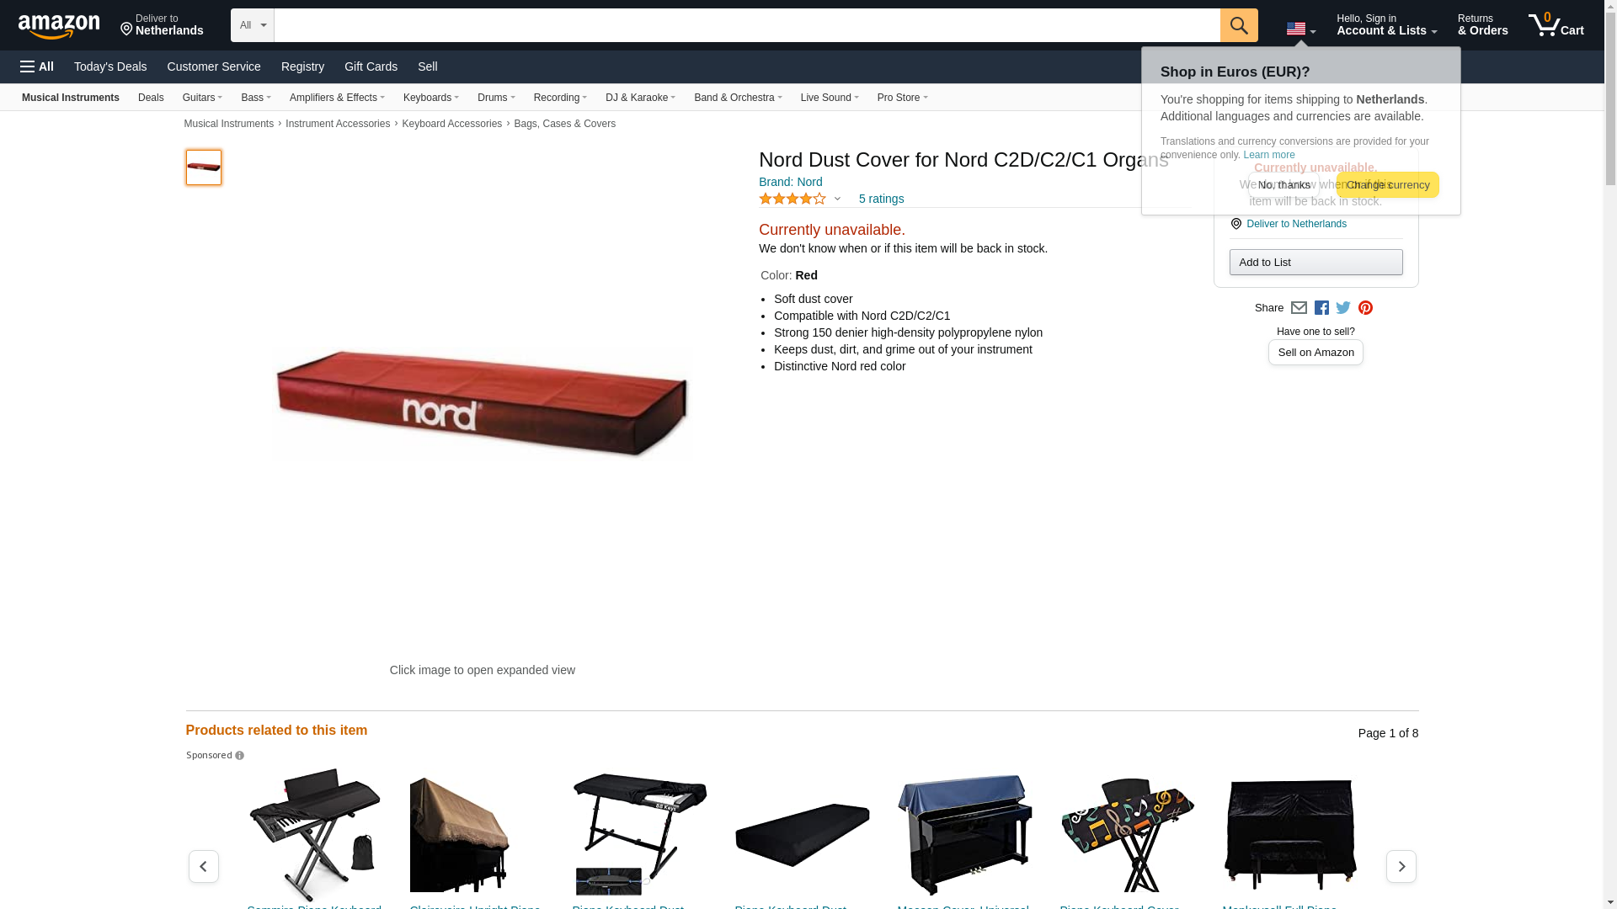Open Today's Deals menu item
This screenshot has width=1617, height=909.
(x=110, y=66)
